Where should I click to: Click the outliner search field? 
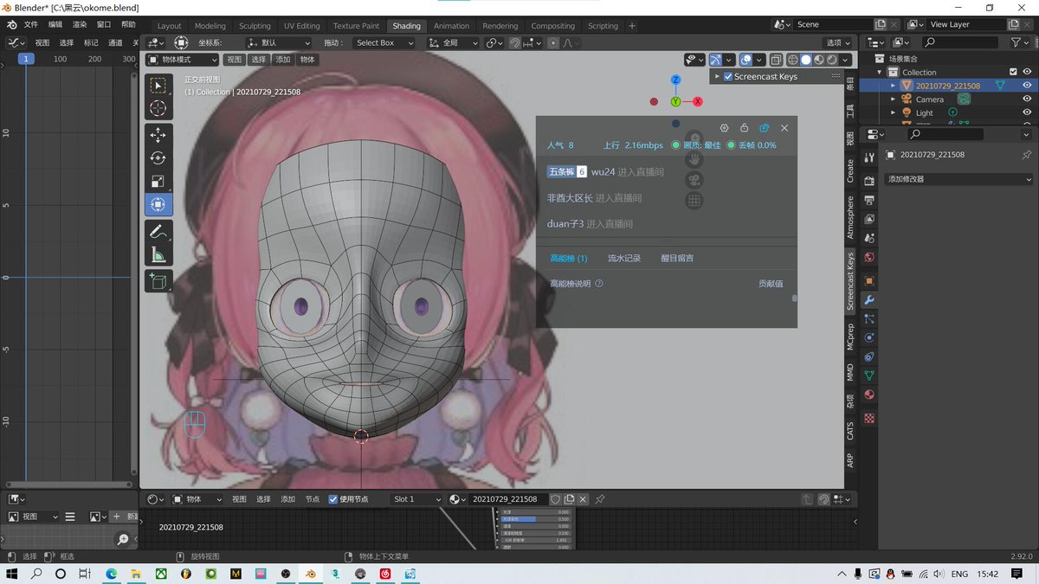(x=962, y=42)
